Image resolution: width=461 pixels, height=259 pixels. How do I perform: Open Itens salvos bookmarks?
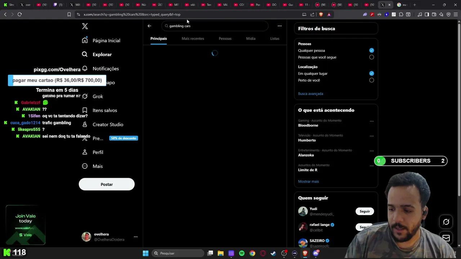(100, 110)
